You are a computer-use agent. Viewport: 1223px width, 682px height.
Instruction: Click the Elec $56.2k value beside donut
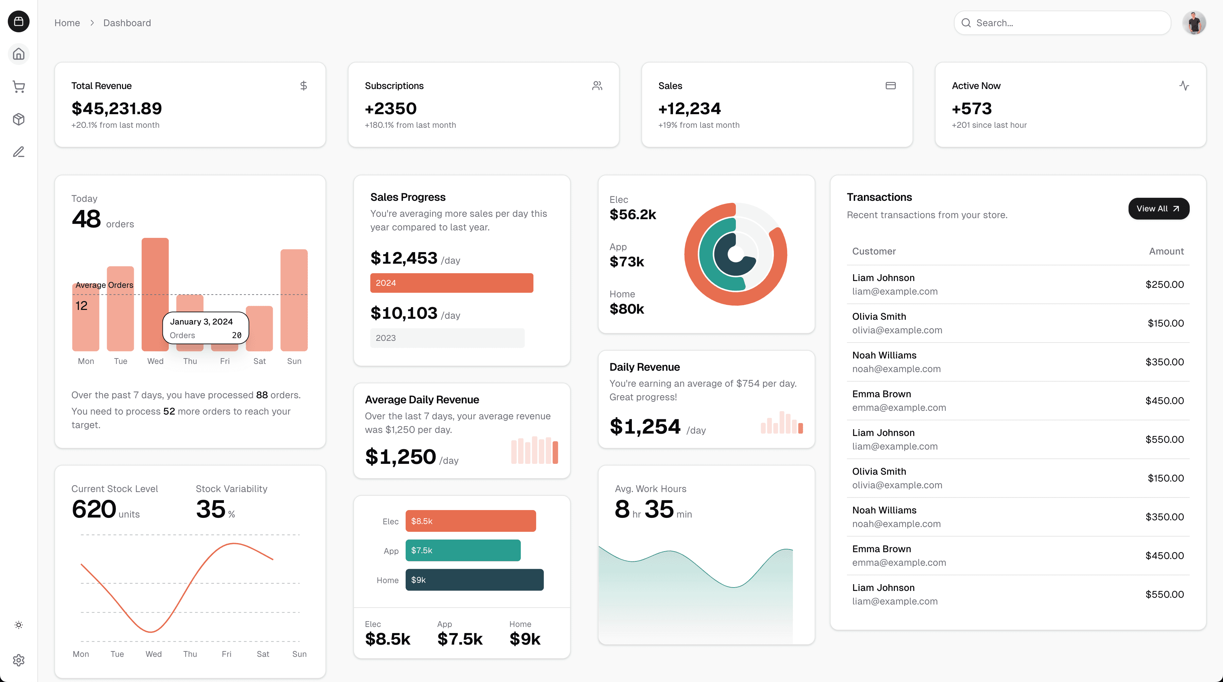tap(633, 215)
